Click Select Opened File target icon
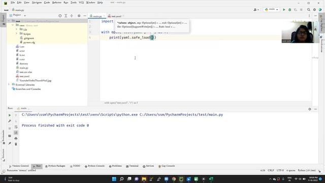The width and height of the screenshot is (325, 183). pyautogui.click(x=60, y=16)
